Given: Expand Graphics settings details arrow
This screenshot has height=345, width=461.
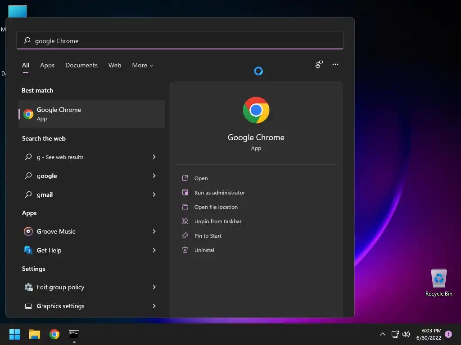Looking at the screenshot, I should 154,305.
